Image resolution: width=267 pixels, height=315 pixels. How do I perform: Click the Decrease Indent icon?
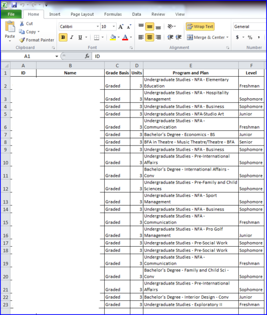[x=170, y=37]
